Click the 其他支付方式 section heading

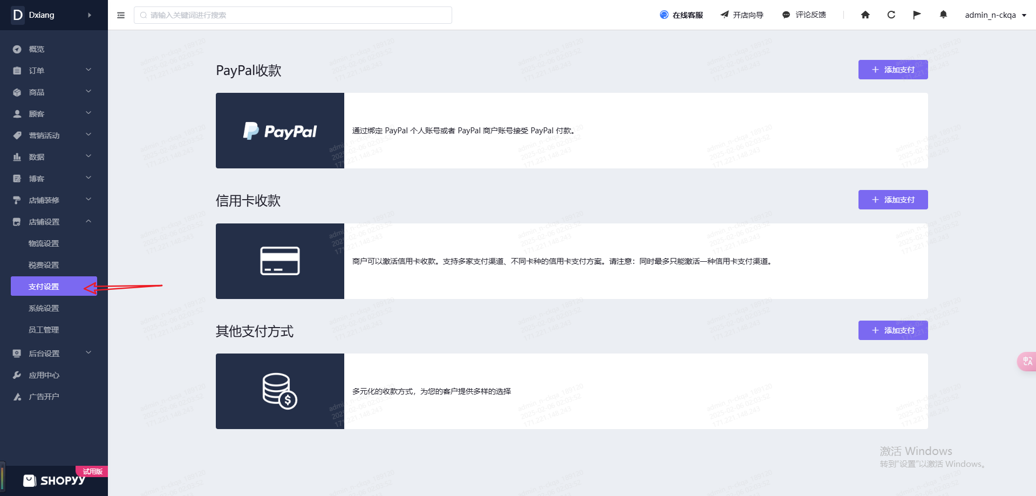pos(255,331)
